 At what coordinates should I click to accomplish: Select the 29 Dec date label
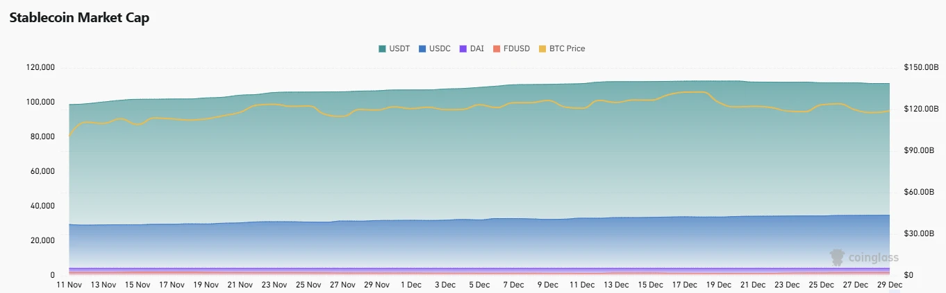click(890, 285)
